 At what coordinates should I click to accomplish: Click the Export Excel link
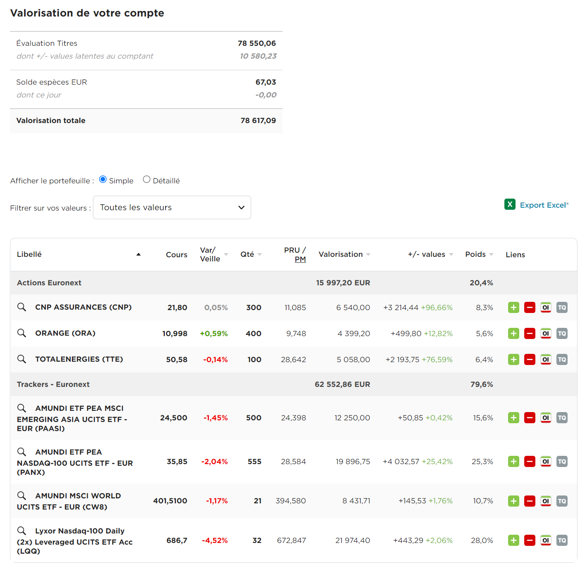pos(544,205)
